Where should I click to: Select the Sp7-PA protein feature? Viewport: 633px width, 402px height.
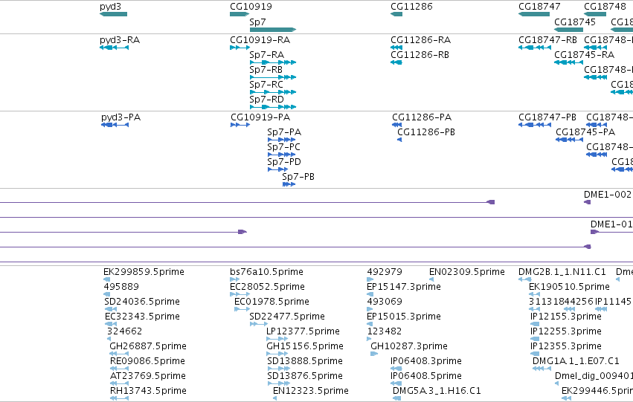coord(281,140)
